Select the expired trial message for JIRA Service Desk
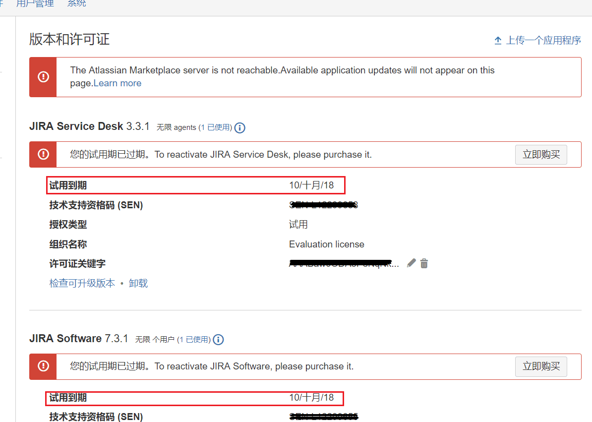Image resolution: width=592 pixels, height=422 pixels. click(221, 154)
